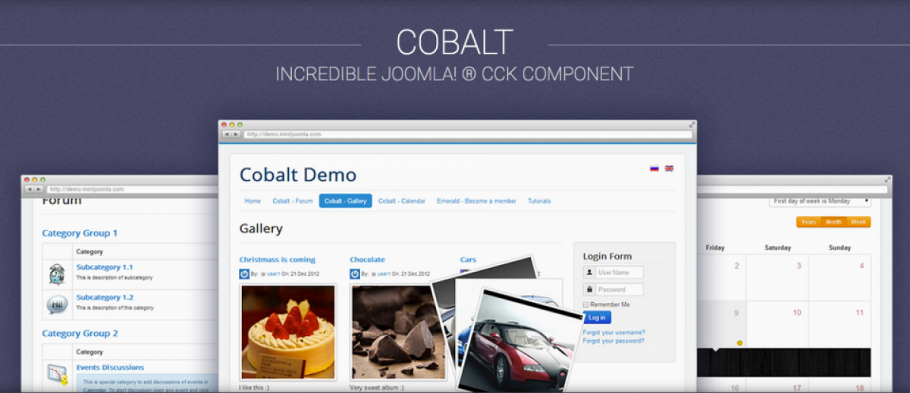
Task: Click the forward arrow in the Forum window
Action: click(39, 189)
